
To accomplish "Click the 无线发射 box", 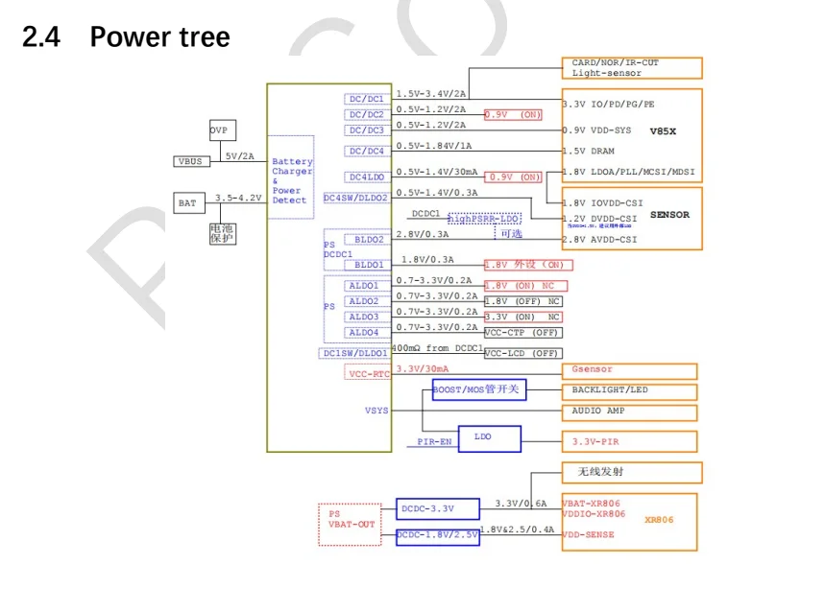I will [632, 473].
